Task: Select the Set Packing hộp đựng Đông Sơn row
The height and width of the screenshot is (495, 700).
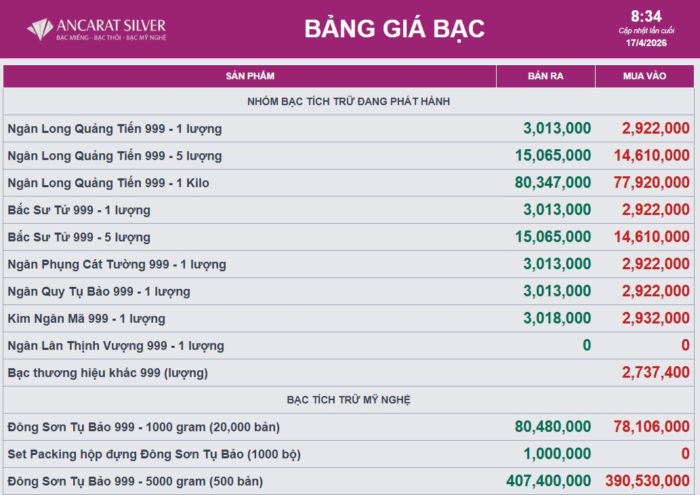Action: 154,454
